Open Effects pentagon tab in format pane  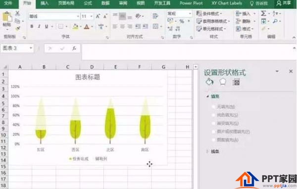(223, 82)
